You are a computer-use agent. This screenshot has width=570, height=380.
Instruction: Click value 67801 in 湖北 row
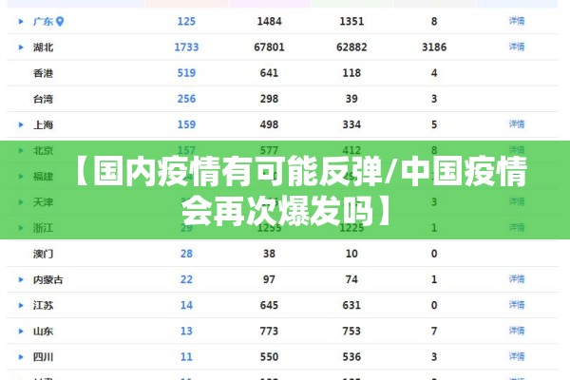[x=270, y=47]
